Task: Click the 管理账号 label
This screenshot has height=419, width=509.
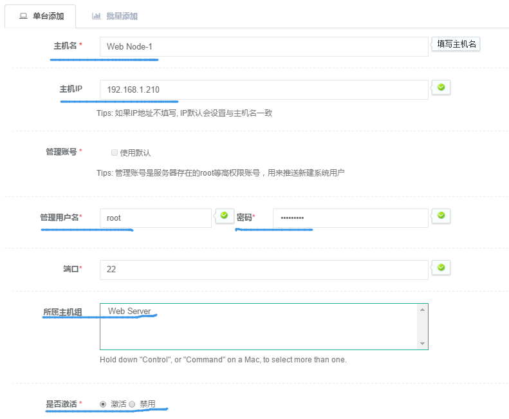Action: click(x=61, y=152)
